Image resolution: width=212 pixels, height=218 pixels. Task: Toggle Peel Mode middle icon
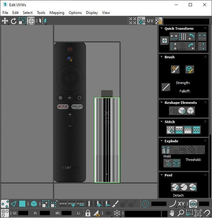point(184,187)
